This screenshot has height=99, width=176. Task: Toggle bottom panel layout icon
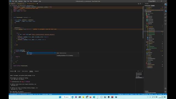click(x=151, y=1)
